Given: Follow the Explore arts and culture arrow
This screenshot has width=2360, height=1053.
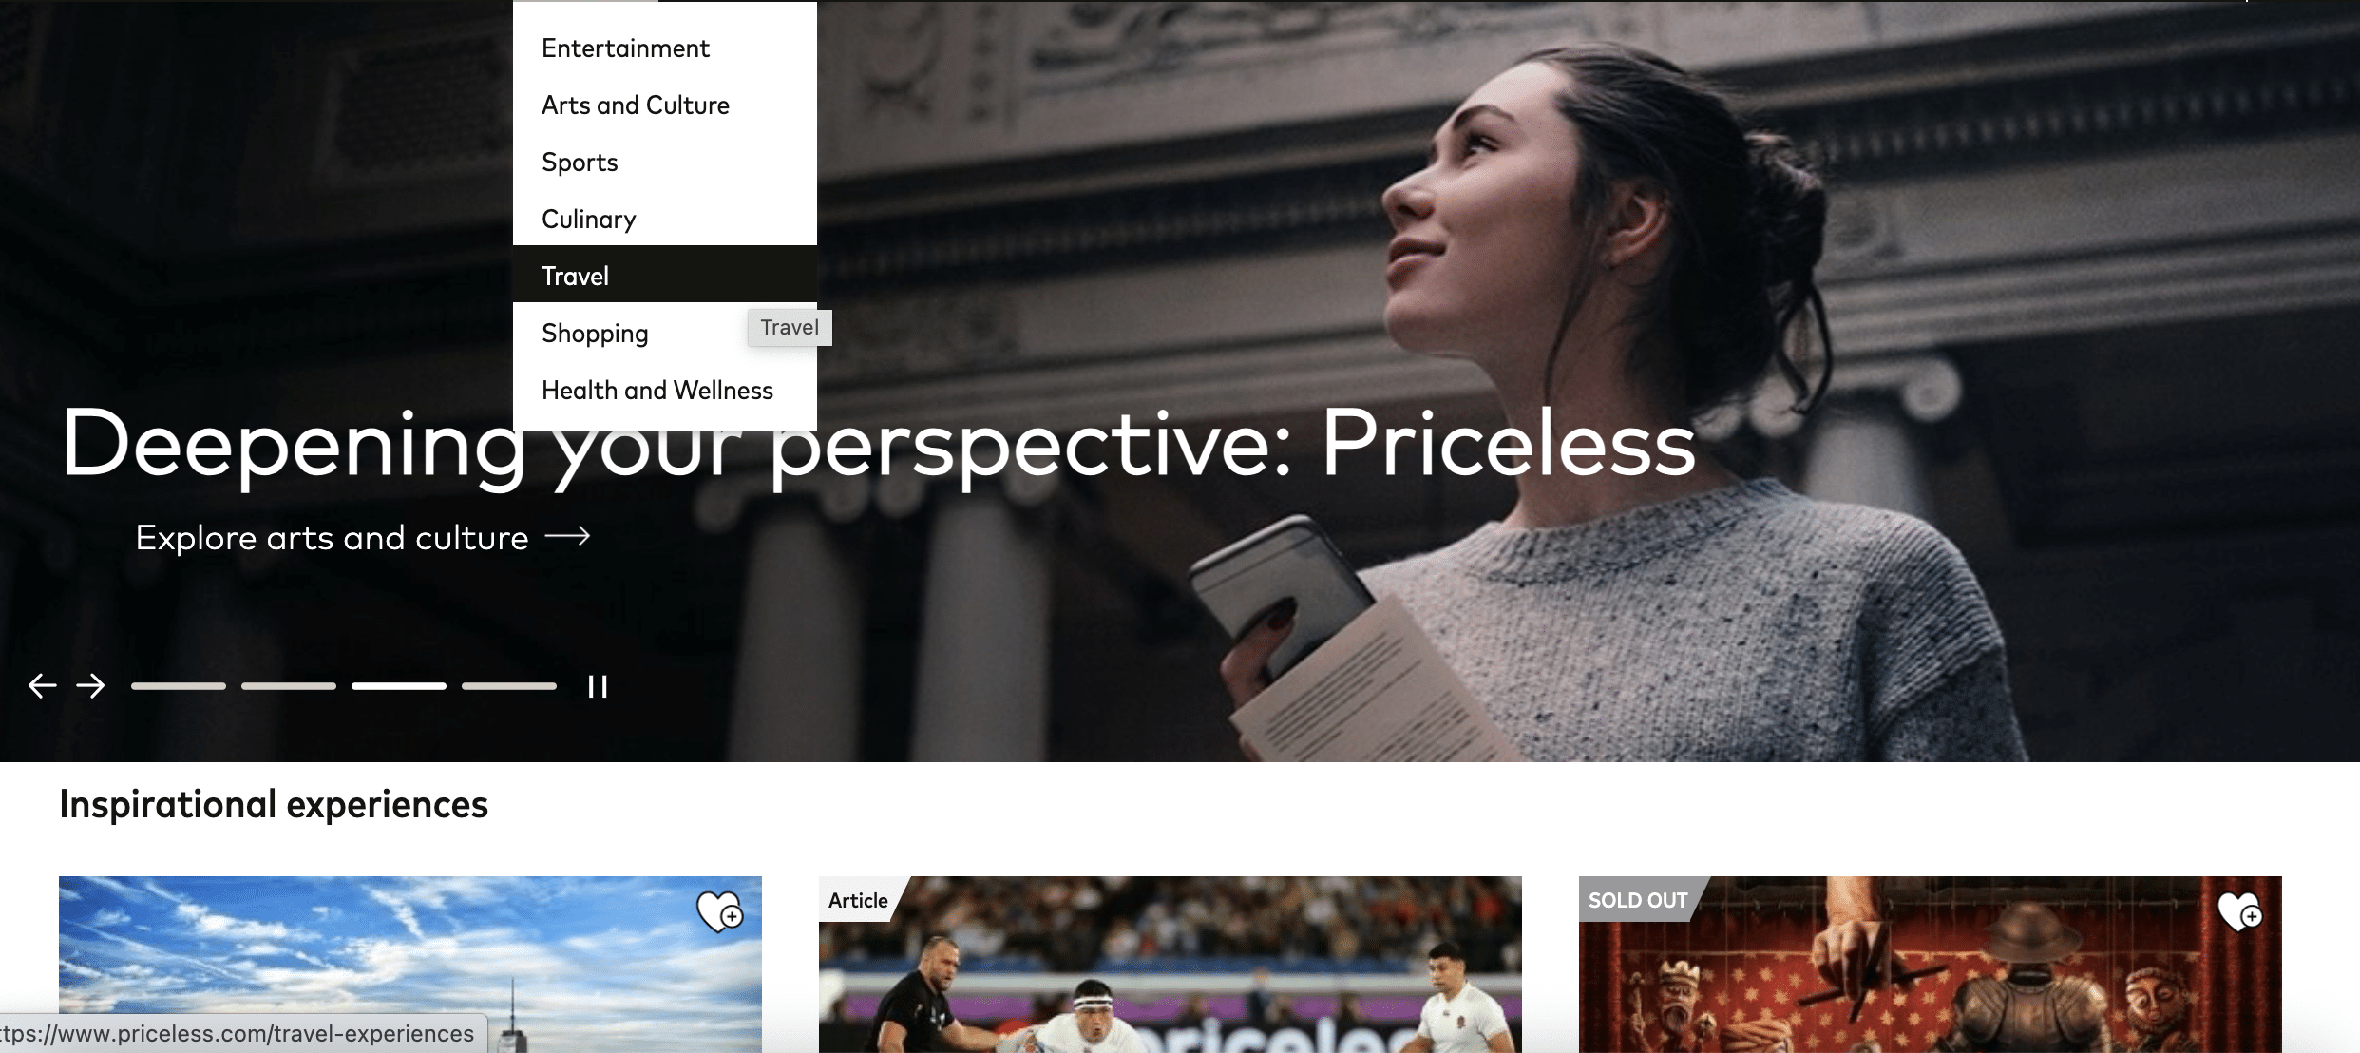Looking at the screenshot, I should point(568,537).
